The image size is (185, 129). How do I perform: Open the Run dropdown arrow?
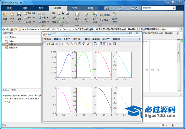pyautogui.click(x=87, y=22)
